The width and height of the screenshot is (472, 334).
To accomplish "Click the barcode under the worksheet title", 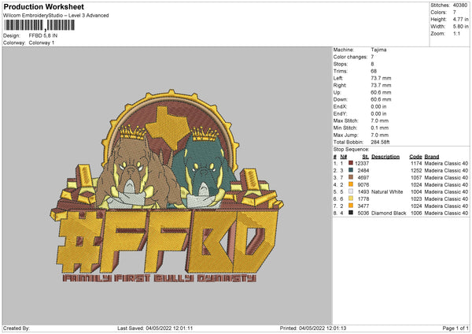I will tap(39, 25).
